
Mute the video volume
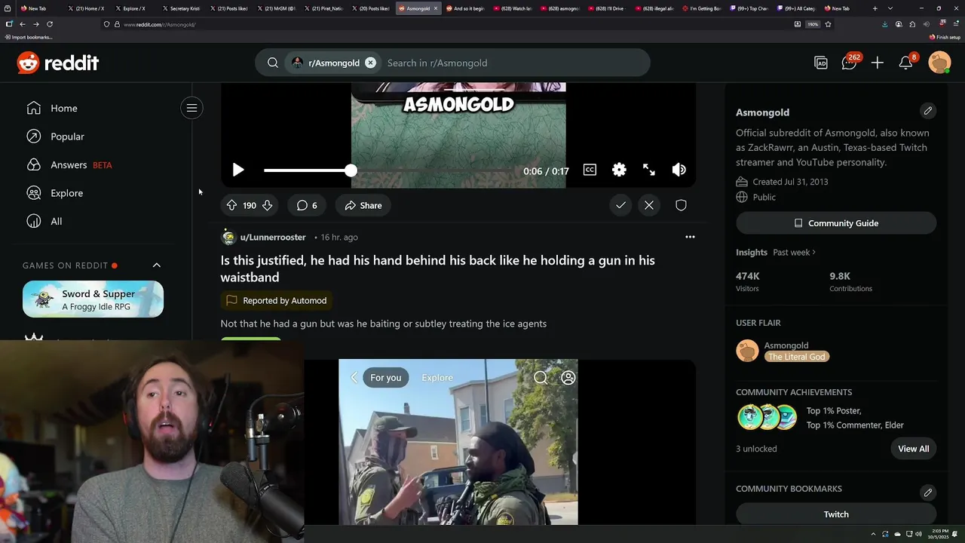click(x=679, y=170)
